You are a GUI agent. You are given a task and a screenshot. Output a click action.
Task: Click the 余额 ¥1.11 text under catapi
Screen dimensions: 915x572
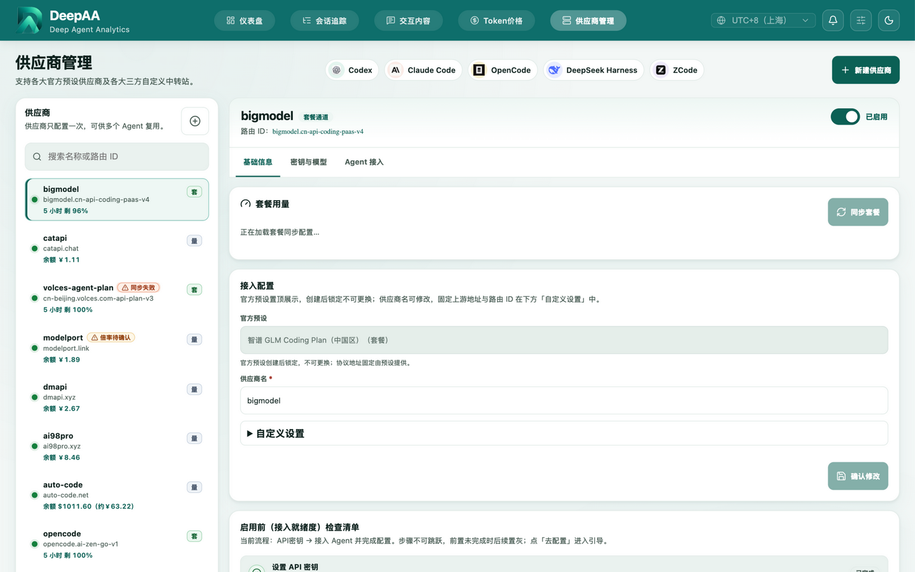(62, 260)
